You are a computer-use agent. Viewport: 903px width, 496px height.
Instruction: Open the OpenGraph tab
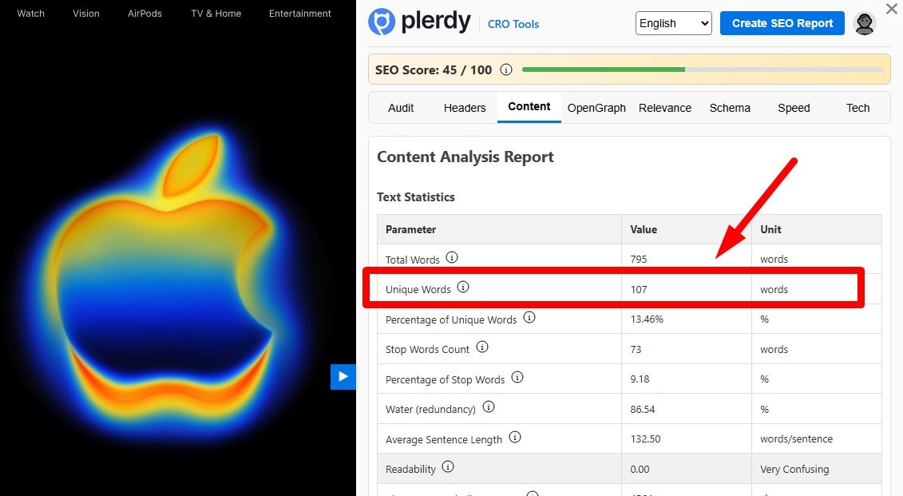click(596, 108)
